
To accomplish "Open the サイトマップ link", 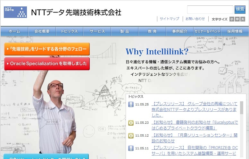I will (x=169, y=19).
